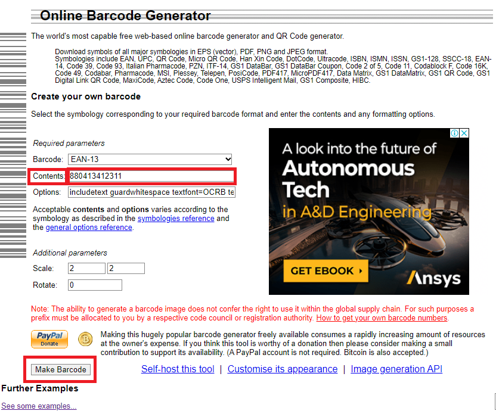Viewport: 496px width, 414px height.
Task: Click the Autonomous Tech ad headline
Action: [348, 179]
